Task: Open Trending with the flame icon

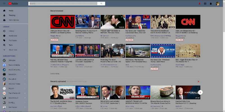Action: pos(14,15)
